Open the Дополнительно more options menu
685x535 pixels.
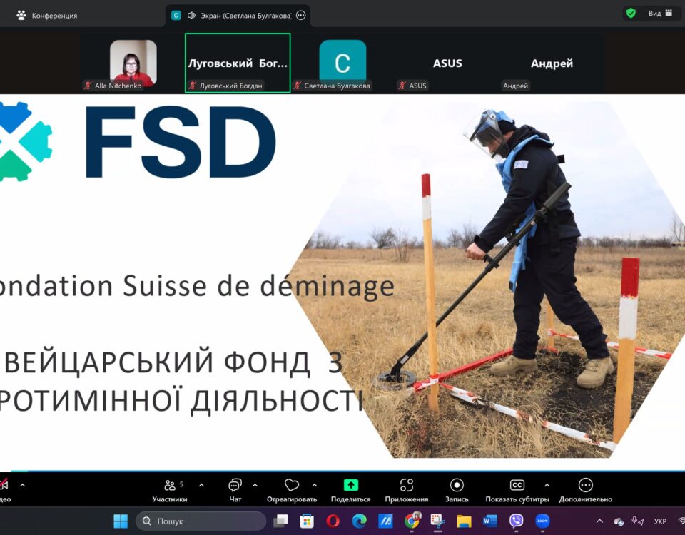tap(585, 486)
